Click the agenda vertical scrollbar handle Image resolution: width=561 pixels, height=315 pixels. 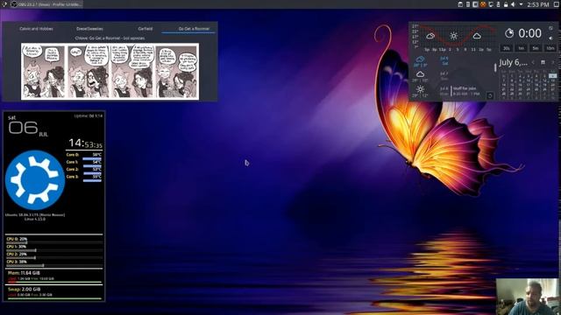point(495,67)
